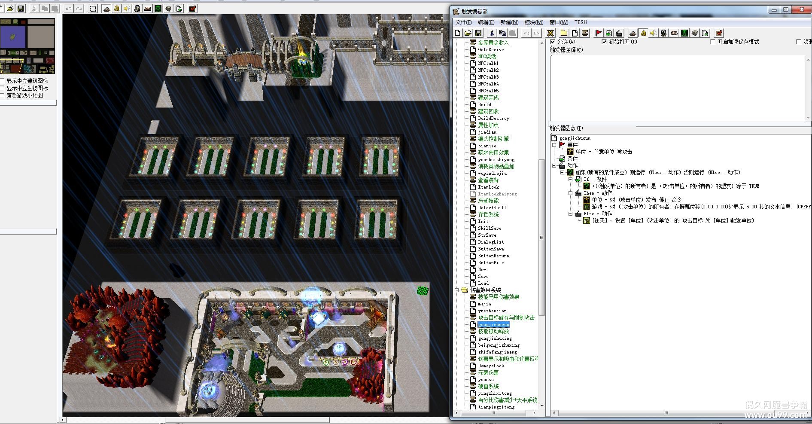Click New in the Trigger Editor toolbar
Viewport: 812px width, 424px height.
[458, 33]
